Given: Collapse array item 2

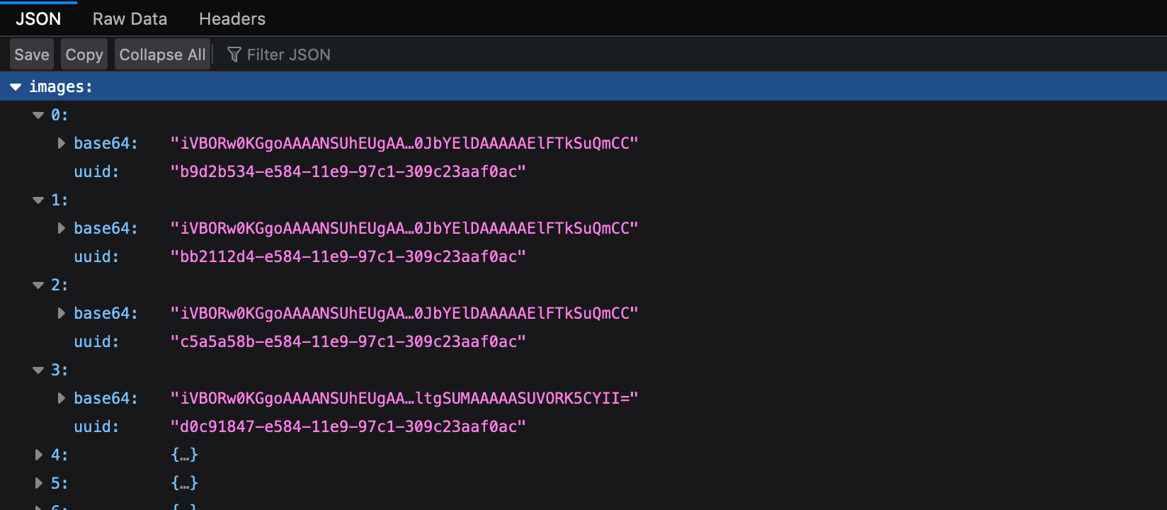Looking at the screenshot, I should [38, 285].
